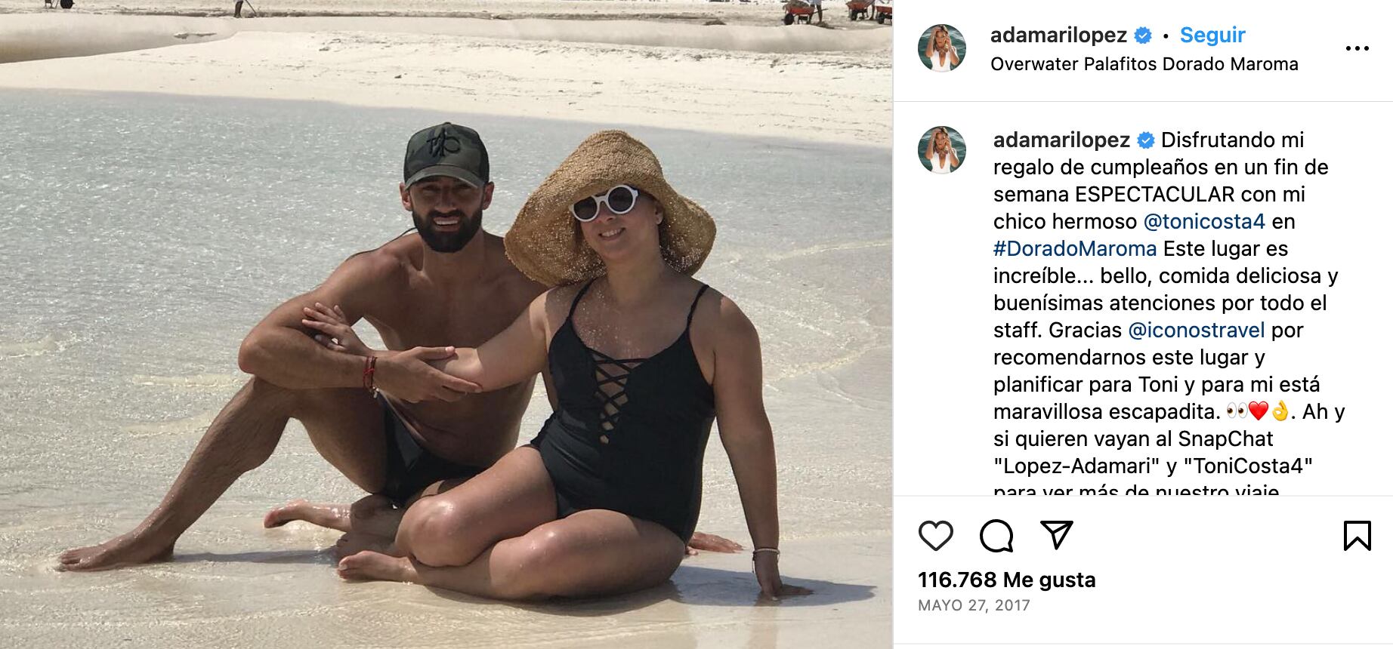
Task: Click adamarilopez username in the caption
Action: coord(1061,140)
